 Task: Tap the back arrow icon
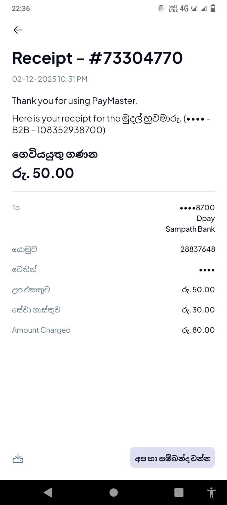point(18,30)
